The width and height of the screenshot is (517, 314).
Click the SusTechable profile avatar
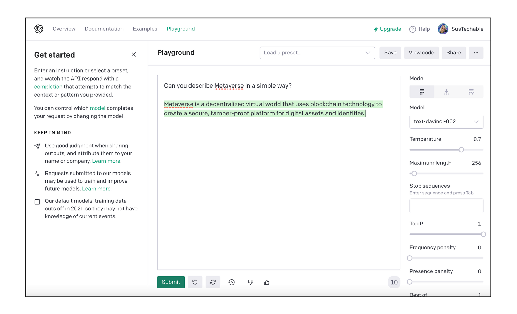coord(443,29)
